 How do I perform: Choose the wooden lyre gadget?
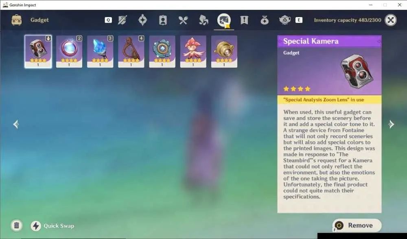pyautogui.click(x=131, y=51)
